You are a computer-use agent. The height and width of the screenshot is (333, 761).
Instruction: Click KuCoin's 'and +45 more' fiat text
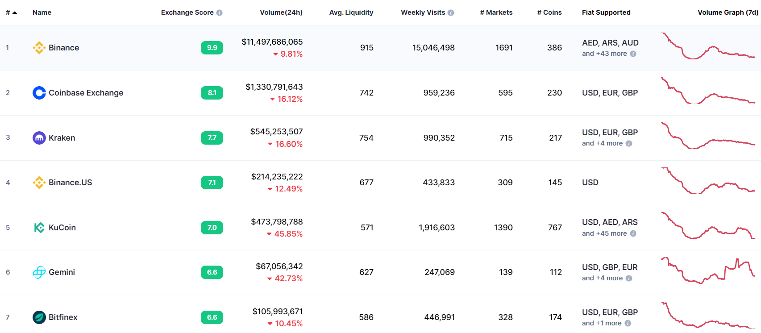(604, 233)
